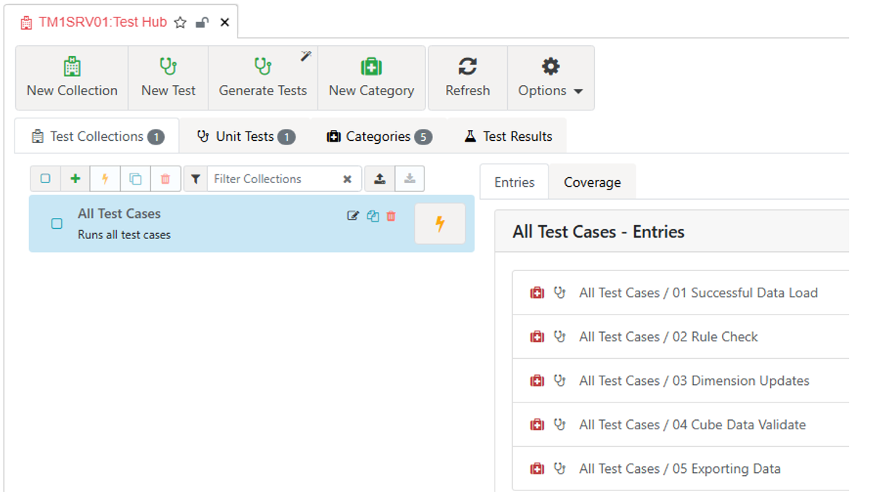The image size is (887, 502).
Task: Run the All Test Cases collection
Action: pos(440,224)
